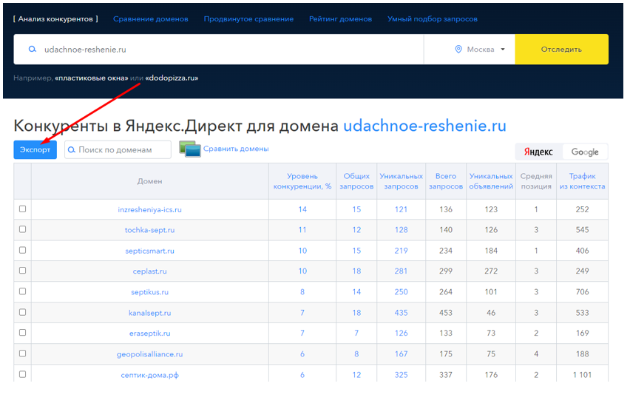Tick the checkbox for inzresheniya-ics.ru

(x=22, y=209)
